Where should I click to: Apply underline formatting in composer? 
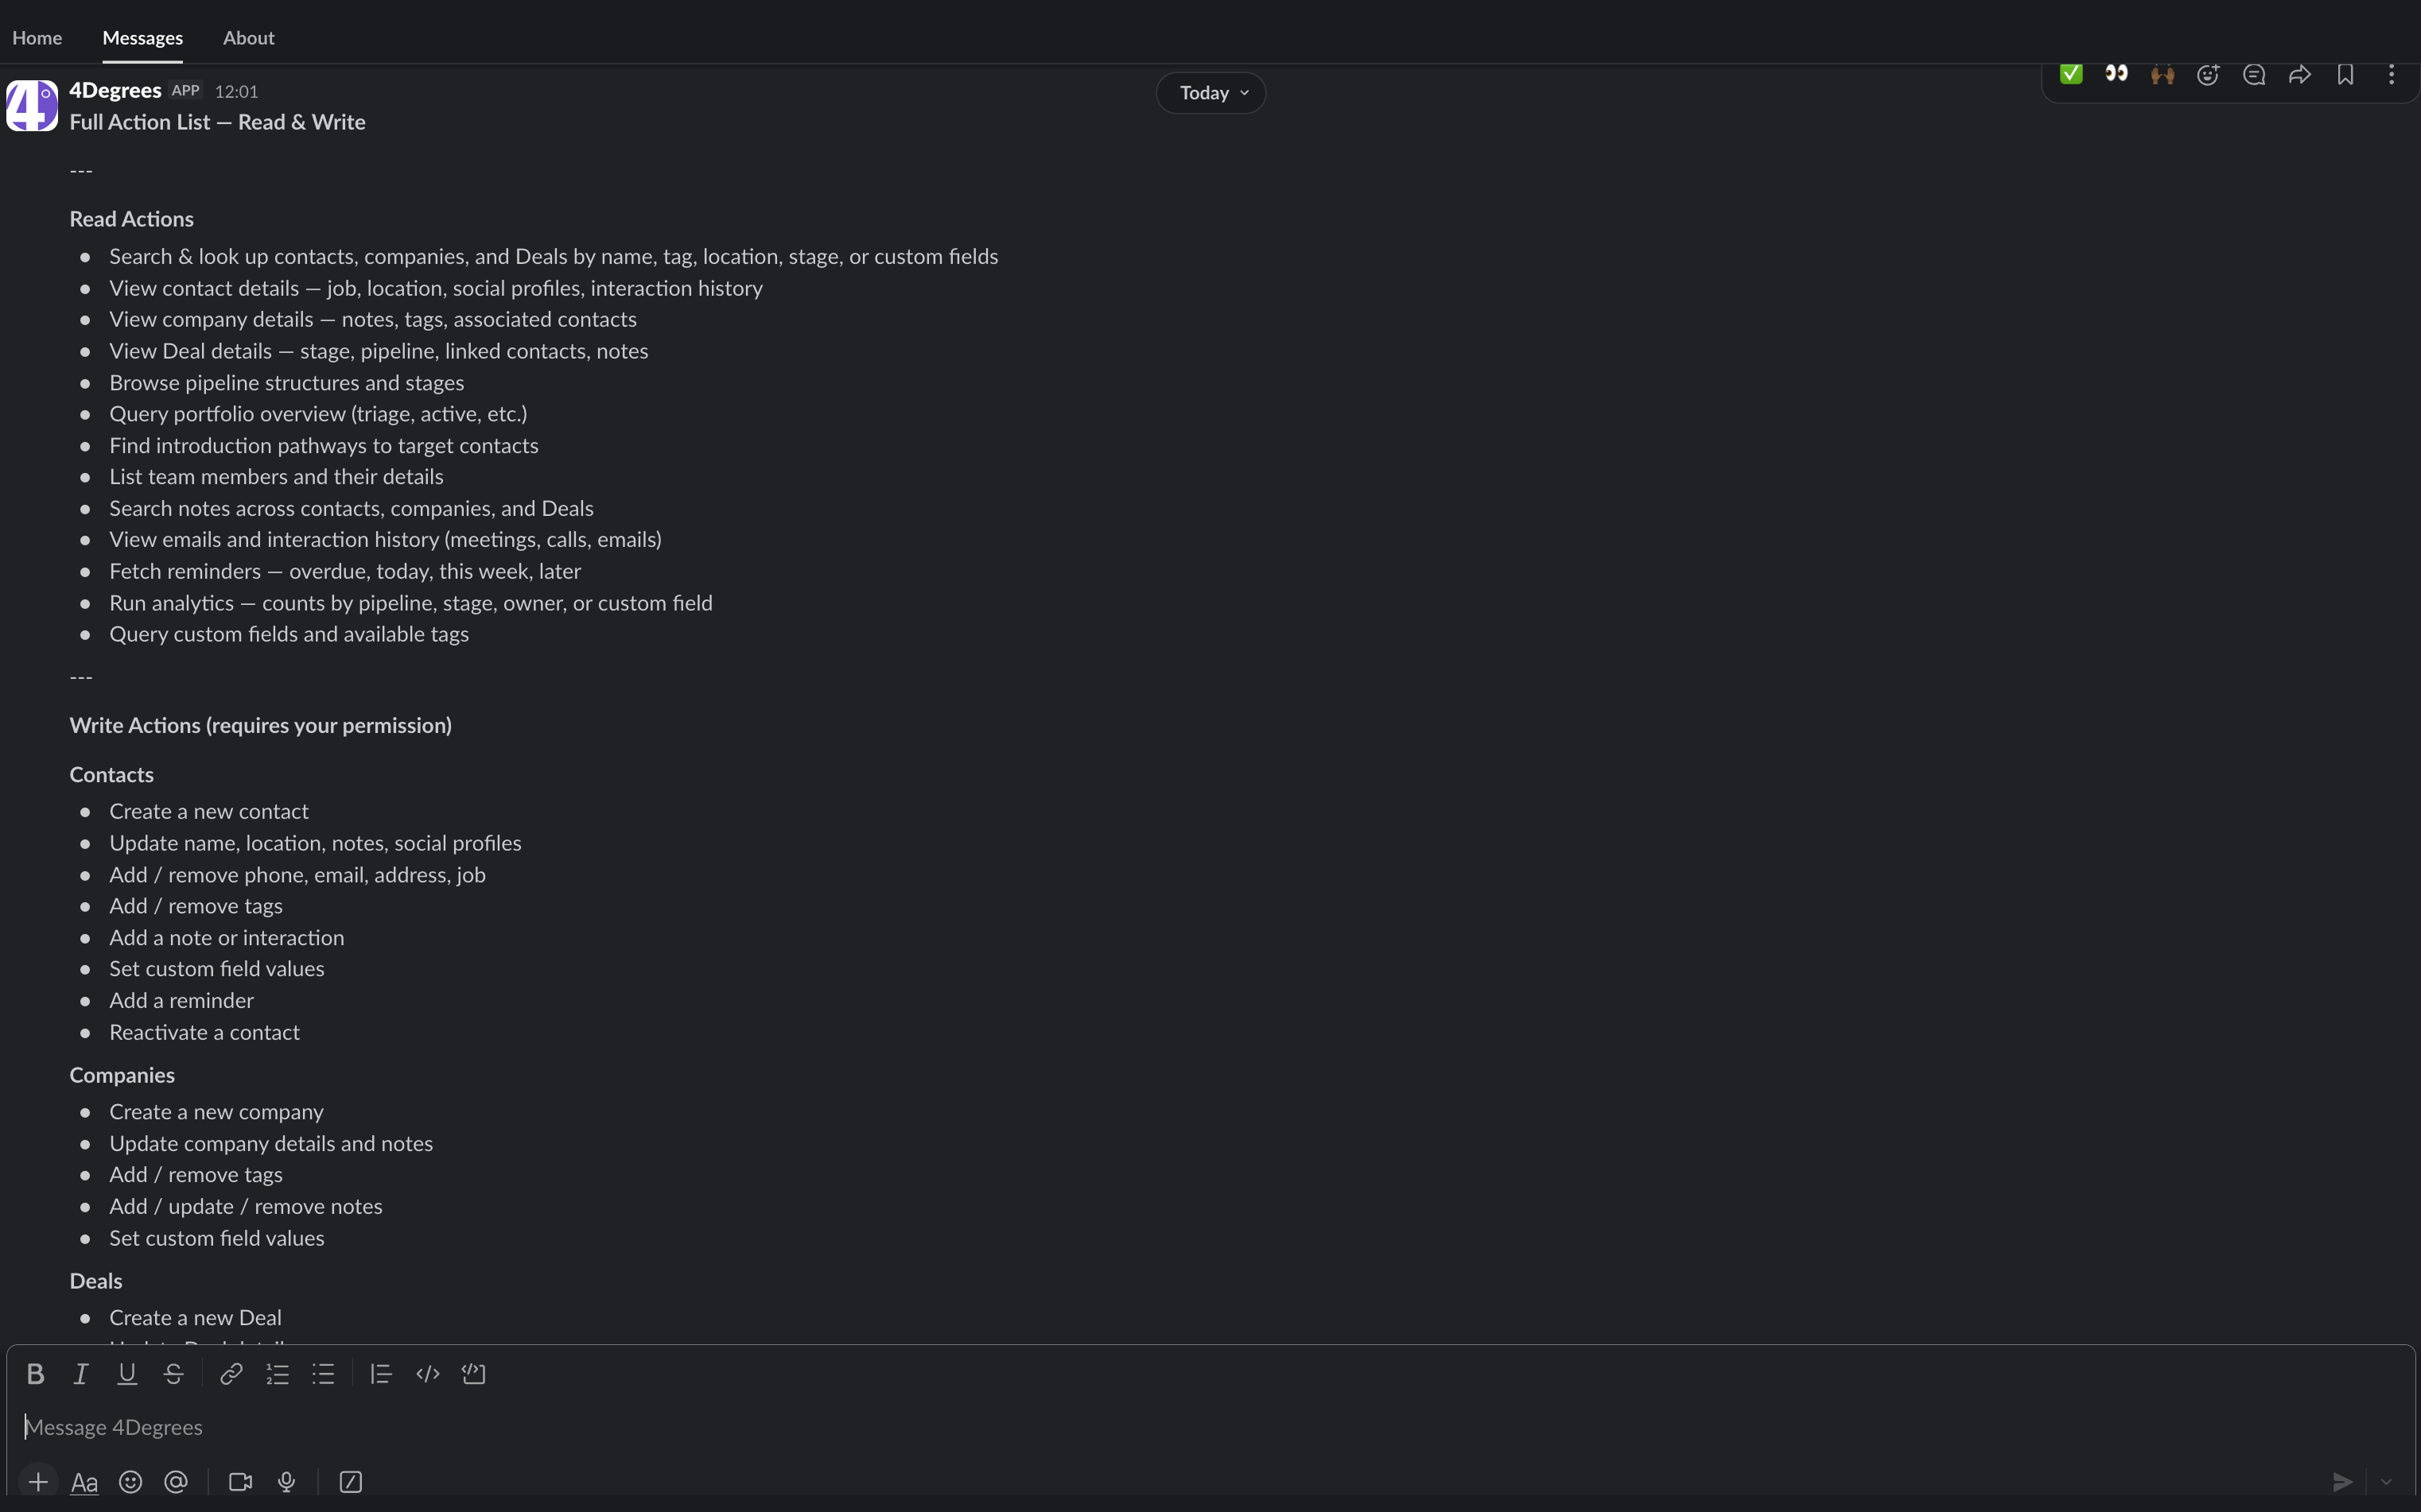coord(127,1374)
